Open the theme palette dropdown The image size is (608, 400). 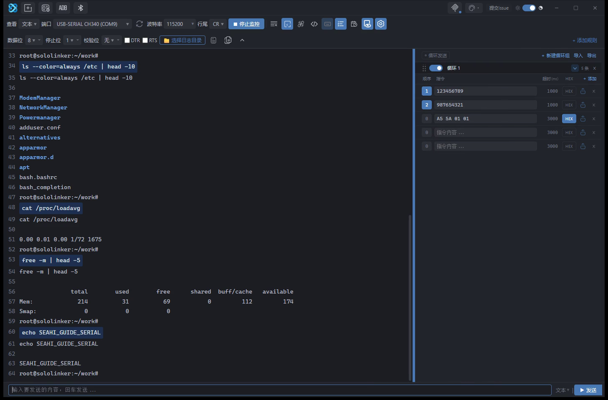pos(474,8)
